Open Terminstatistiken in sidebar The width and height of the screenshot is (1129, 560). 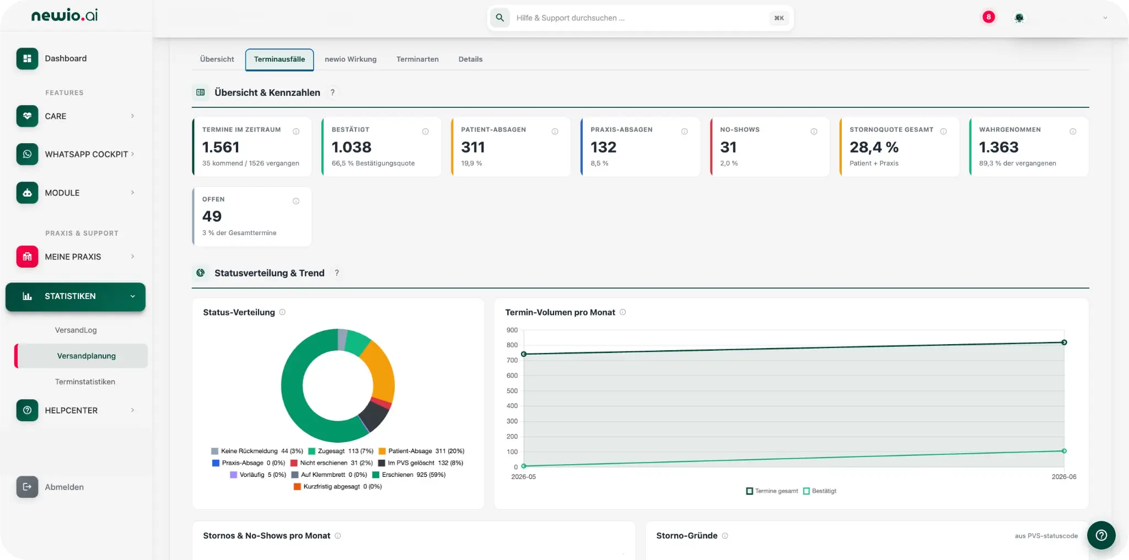pyautogui.click(x=85, y=382)
